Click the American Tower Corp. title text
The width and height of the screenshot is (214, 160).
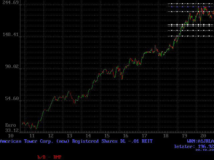pyautogui.click(x=76, y=141)
